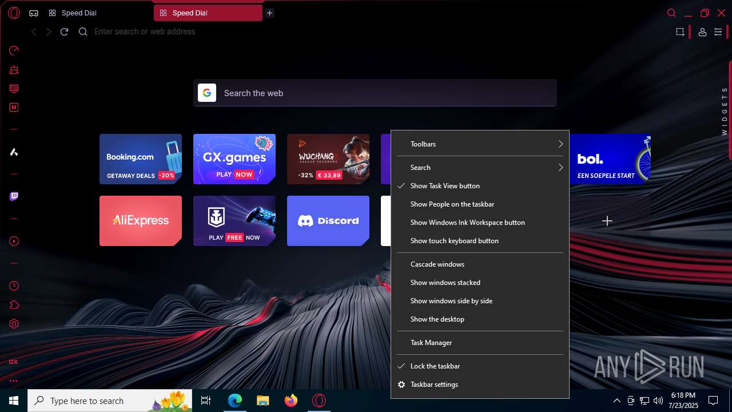The height and width of the screenshot is (412, 732).
Task: Select Show windows side by side
Action: coord(480,301)
